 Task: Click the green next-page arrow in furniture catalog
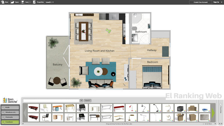tap(213, 113)
